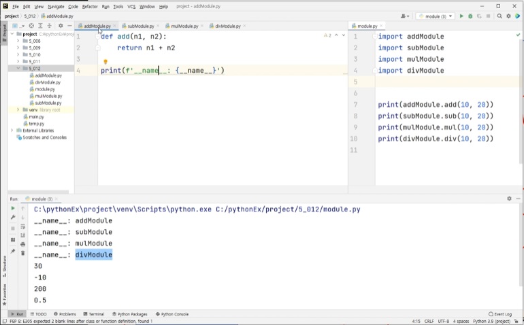The image size is (524, 325).
Task: Toggle pin tab in Run panel
Action: [13, 251]
